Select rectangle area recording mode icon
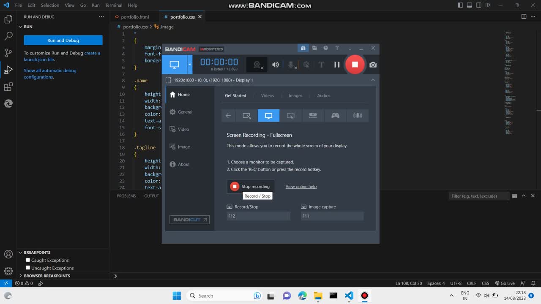541x304 pixels. 247,116
